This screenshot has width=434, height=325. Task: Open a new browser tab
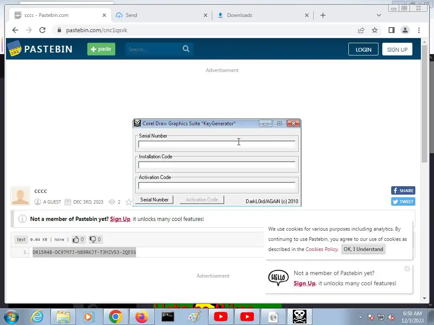[323, 15]
